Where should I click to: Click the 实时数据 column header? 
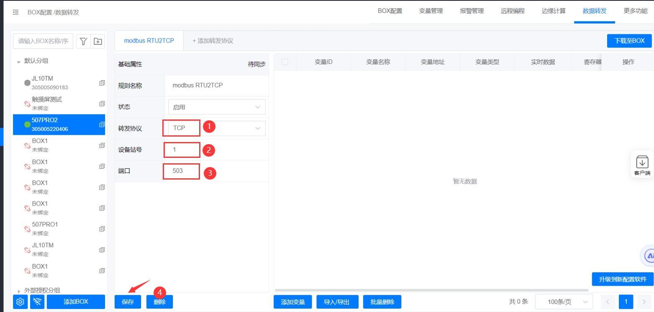[543, 62]
